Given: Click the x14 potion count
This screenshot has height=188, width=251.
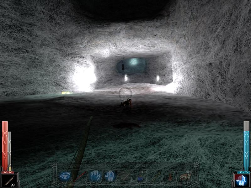Looking at the screenshot, I should (x=144, y=172).
